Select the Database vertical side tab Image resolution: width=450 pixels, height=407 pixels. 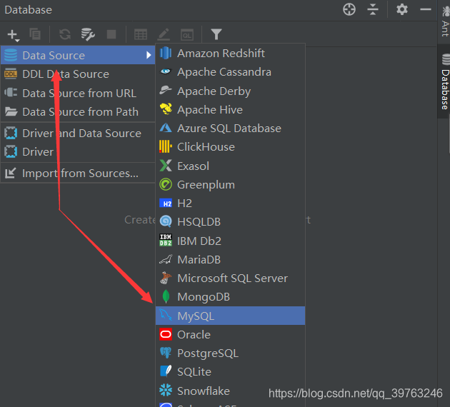(444, 81)
